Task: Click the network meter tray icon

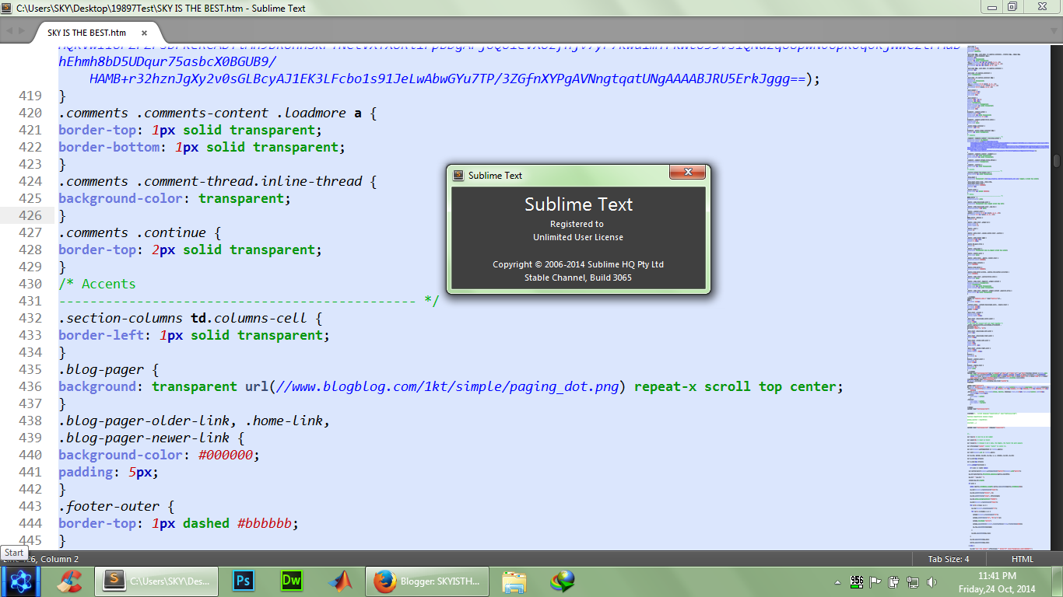Action: (857, 581)
